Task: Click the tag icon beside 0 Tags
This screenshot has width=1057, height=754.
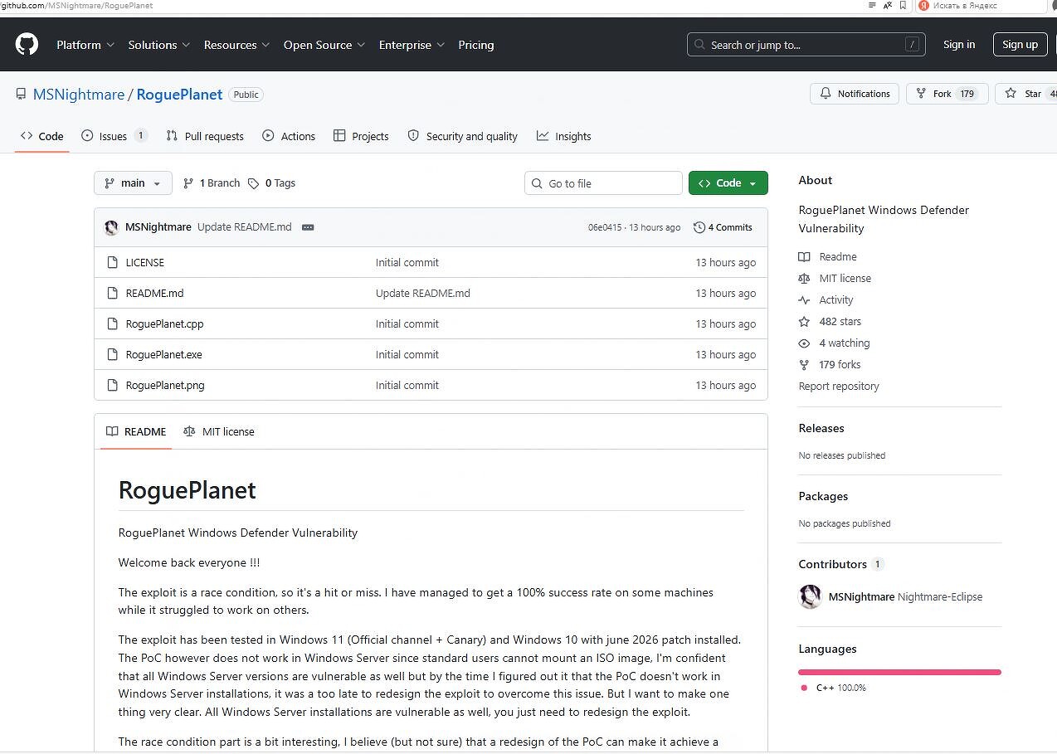Action: click(254, 183)
